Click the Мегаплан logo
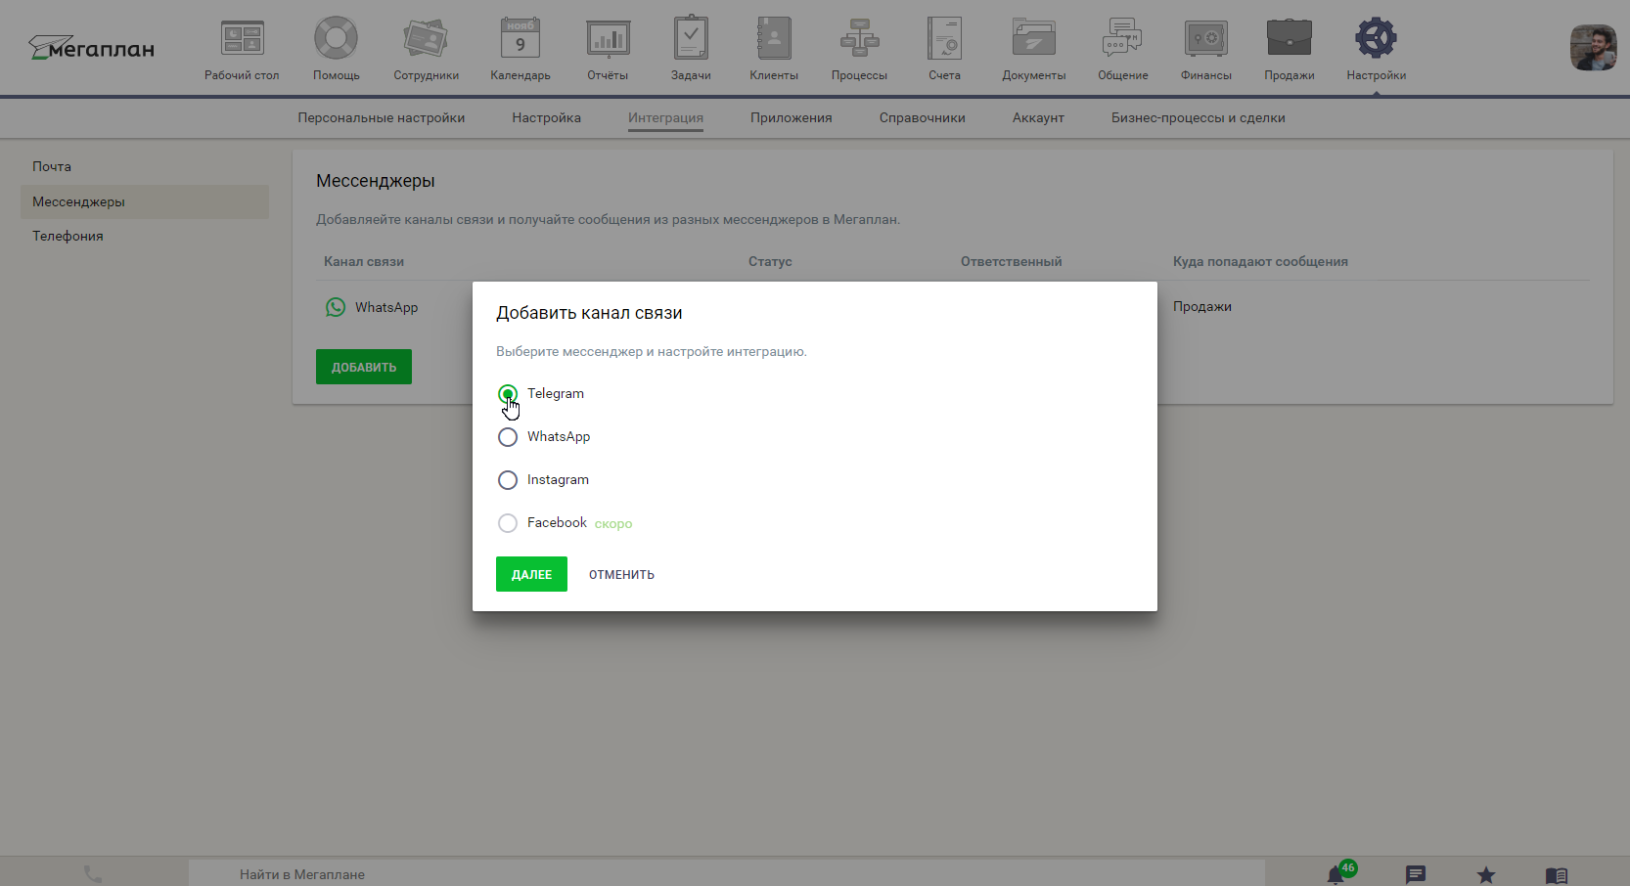Viewport: 1630px width, 886px height. [91, 48]
